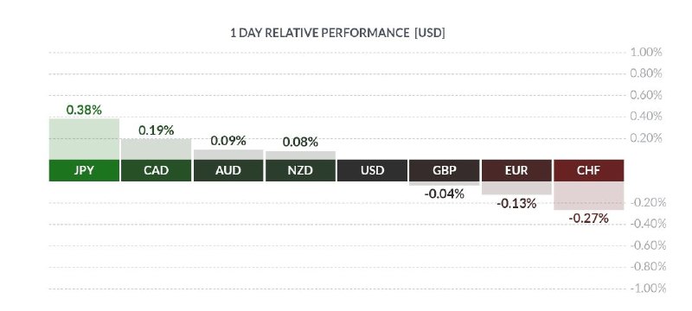Click the CAD gray-green performance bar
Viewport: 692px width, 311px height.
pyautogui.click(x=157, y=149)
